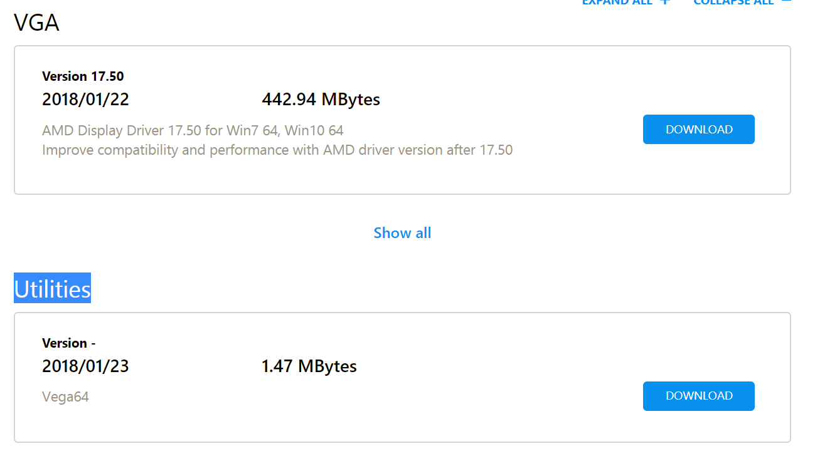
Task: Expand all driver sections via text link
Action: coord(617,2)
